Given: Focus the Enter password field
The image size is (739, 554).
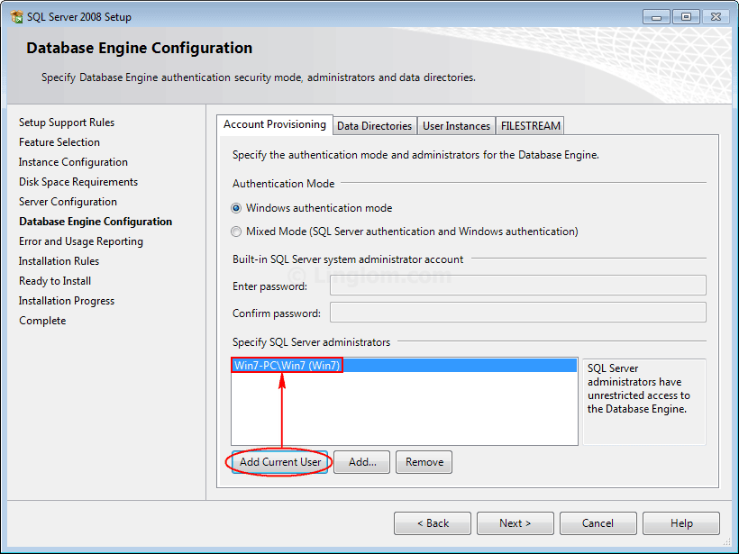Looking at the screenshot, I should [x=518, y=286].
